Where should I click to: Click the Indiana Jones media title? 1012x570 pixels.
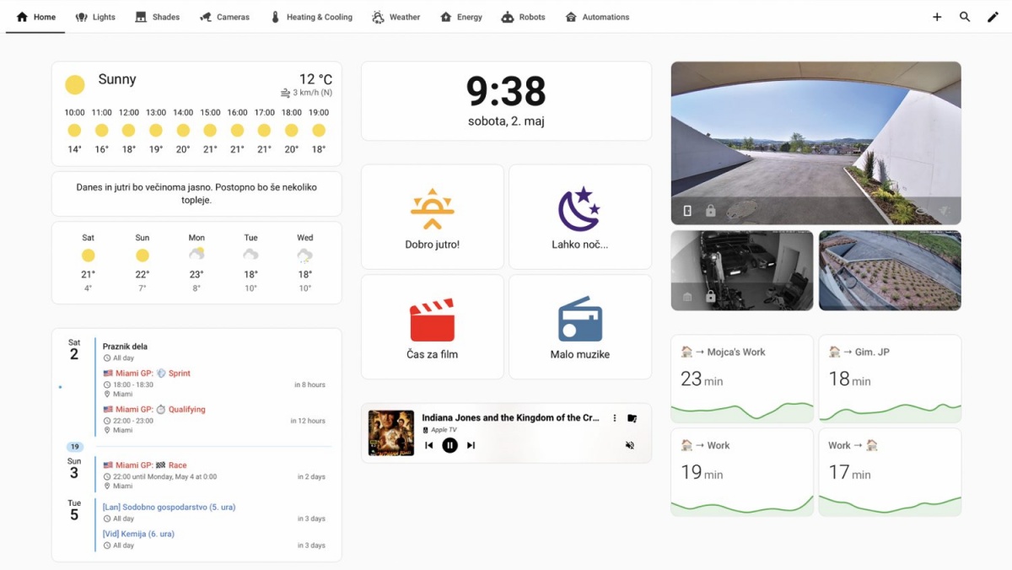pyautogui.click(x=511, y=417)
